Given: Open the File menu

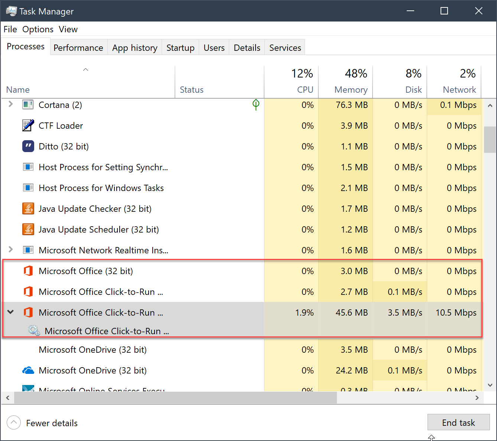Looking at the screenshot, I should pyautogui.click(x=10, y=29).
